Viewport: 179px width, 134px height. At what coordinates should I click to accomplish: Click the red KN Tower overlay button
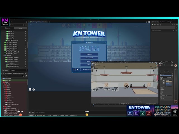[149, 113]
